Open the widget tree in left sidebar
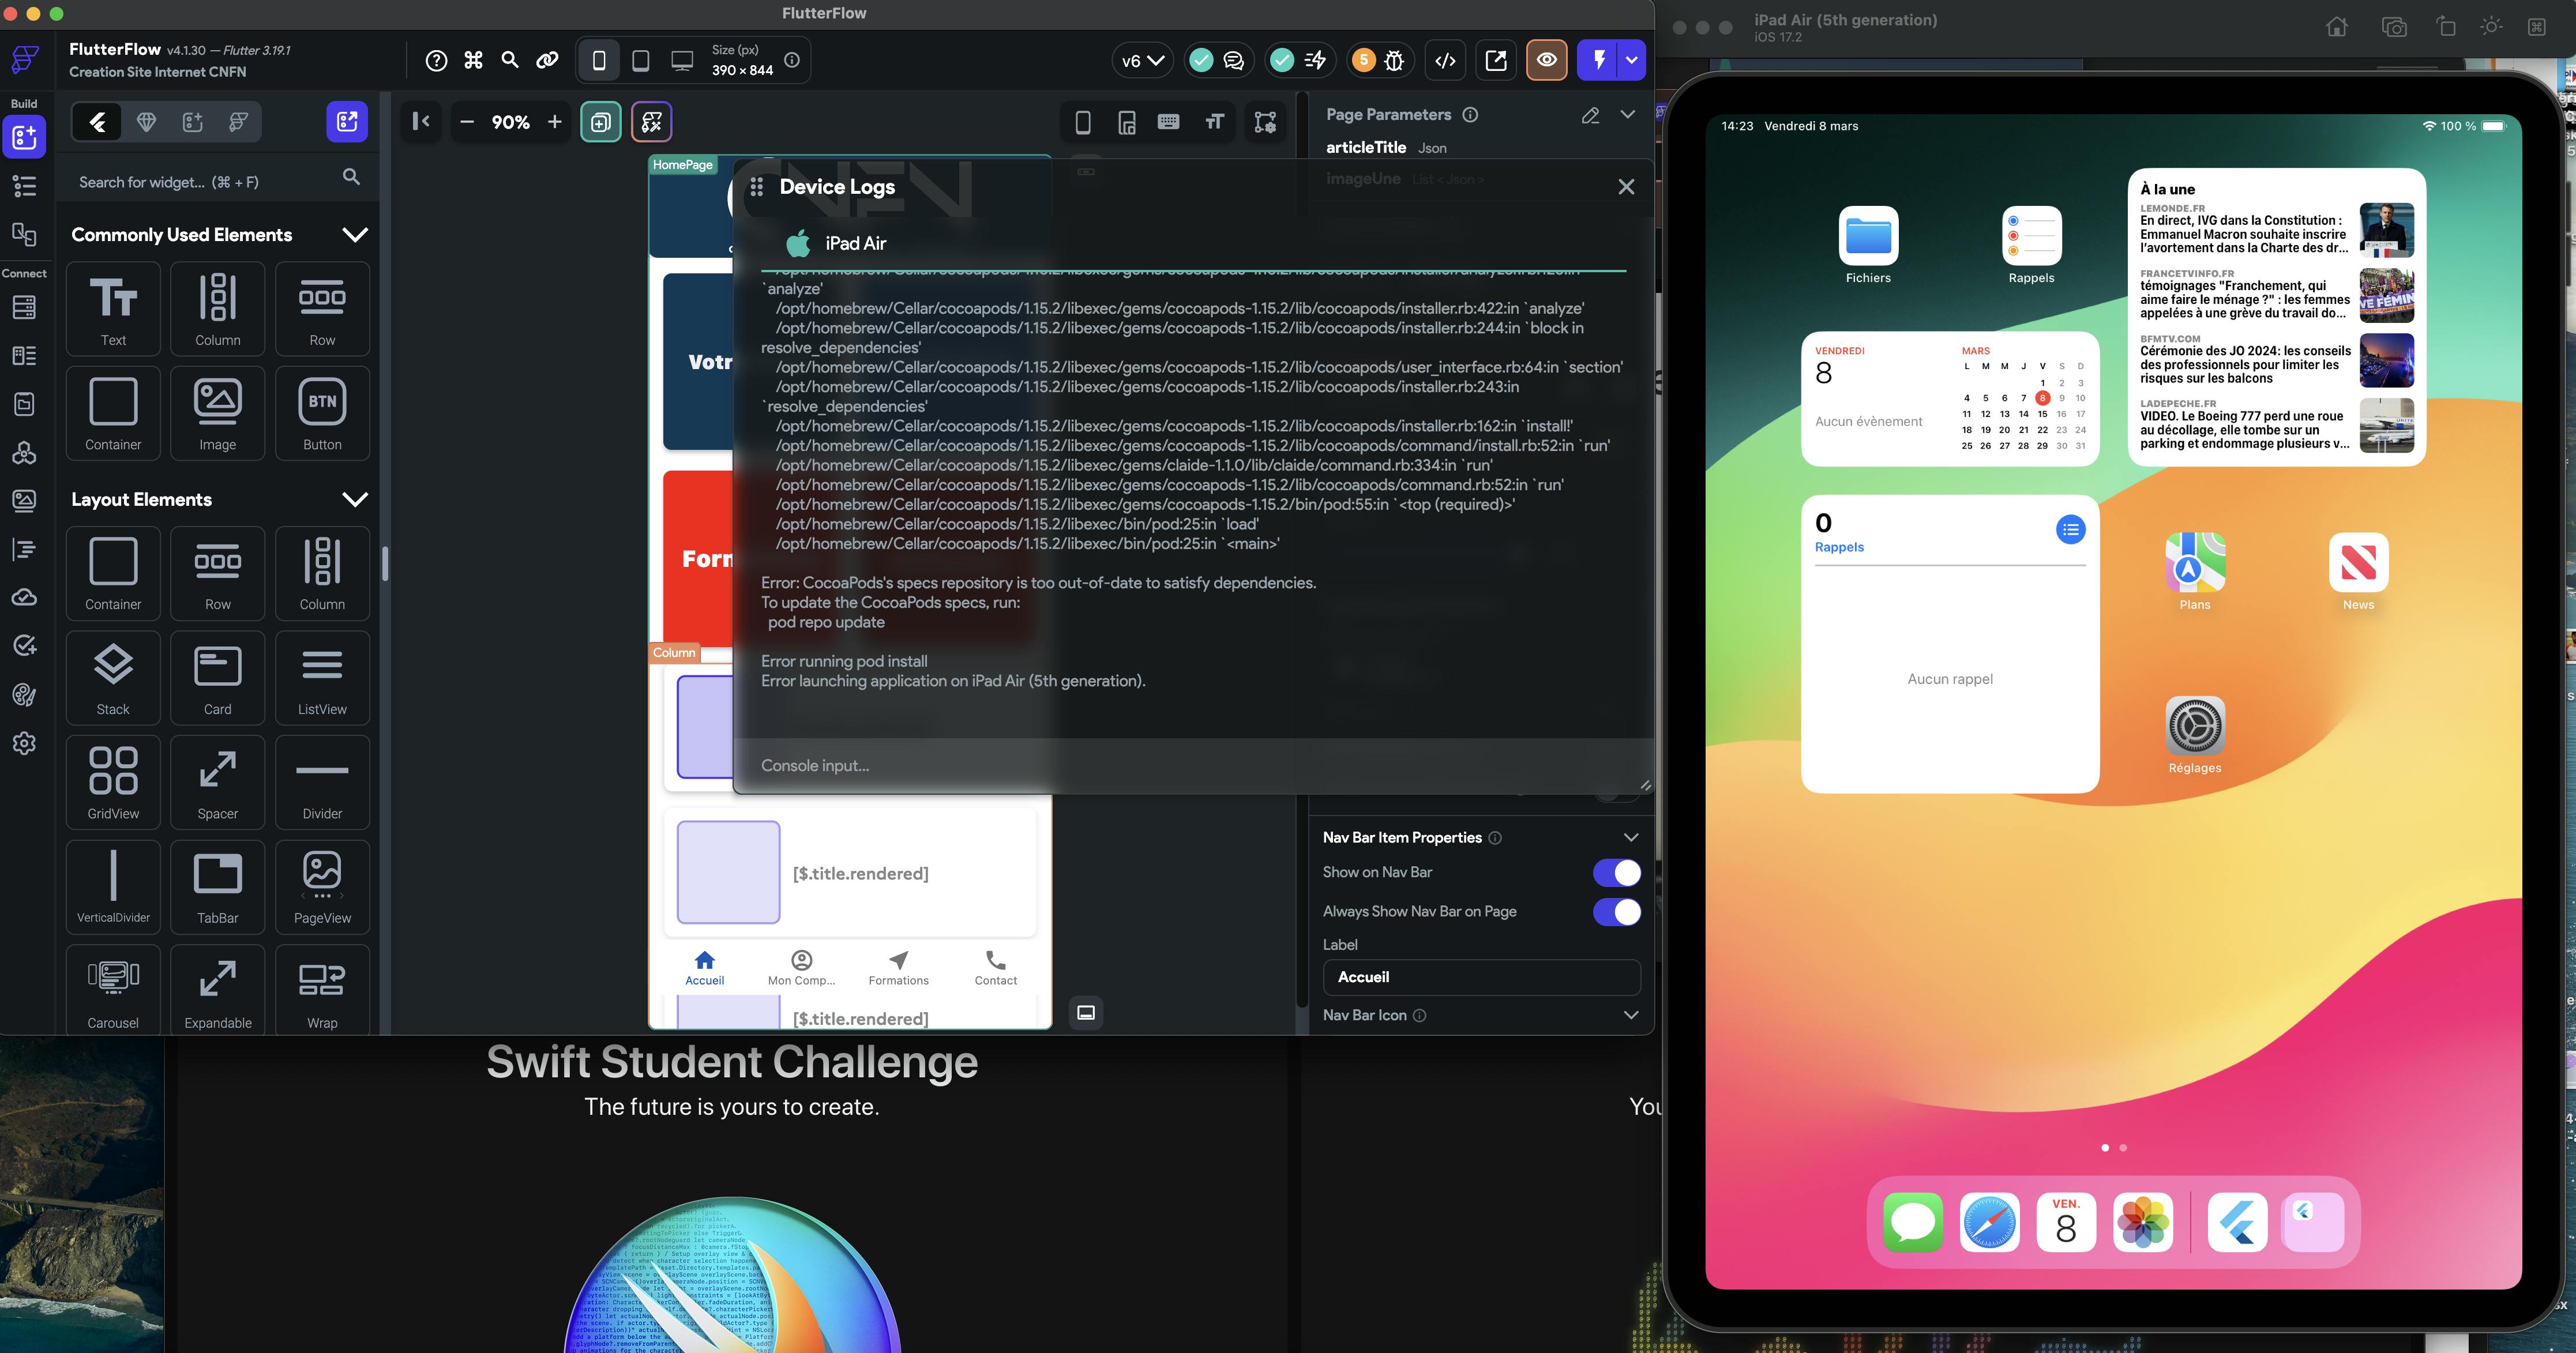The width and height of the screenshot is (2576, 1353). coord(24,186)
